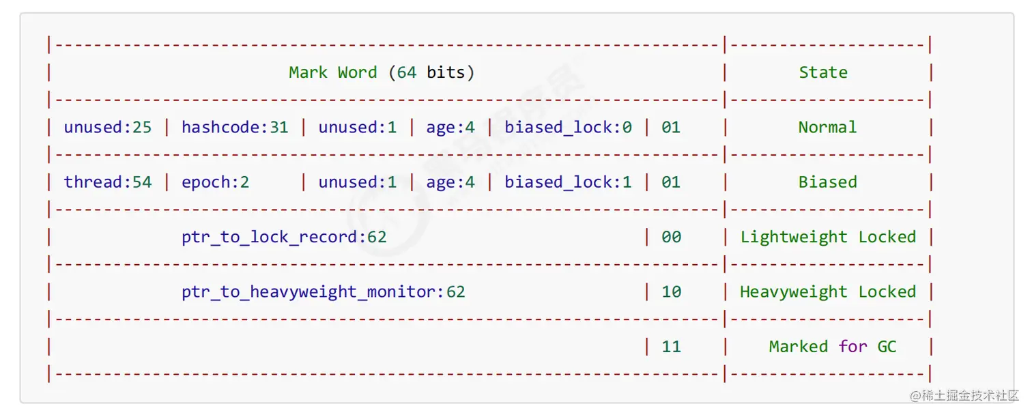Image resolution: width=1032 pixels, height=415 pixels.
Task: Click the thread:54 field
Action: click(108, 182)
